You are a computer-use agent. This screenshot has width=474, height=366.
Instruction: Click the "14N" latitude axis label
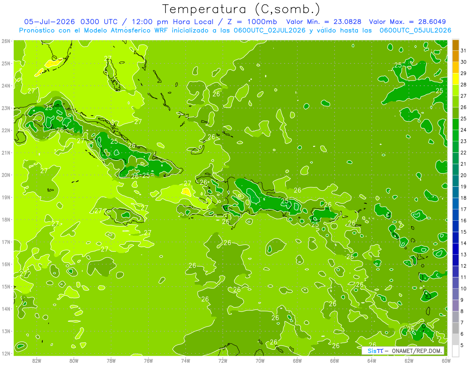tap(6, 309)
